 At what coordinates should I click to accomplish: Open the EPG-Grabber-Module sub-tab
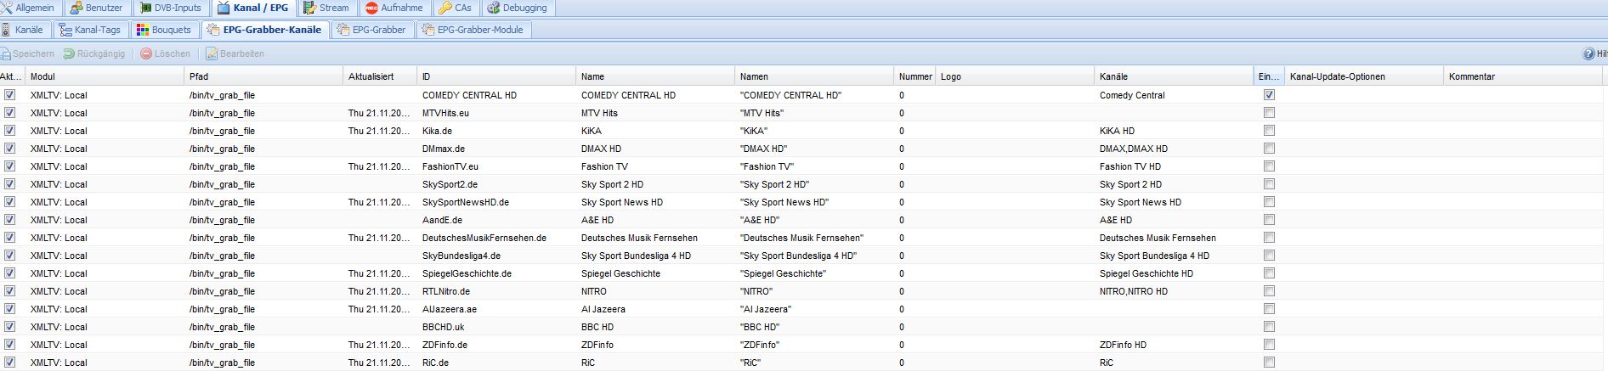(473, 30)
